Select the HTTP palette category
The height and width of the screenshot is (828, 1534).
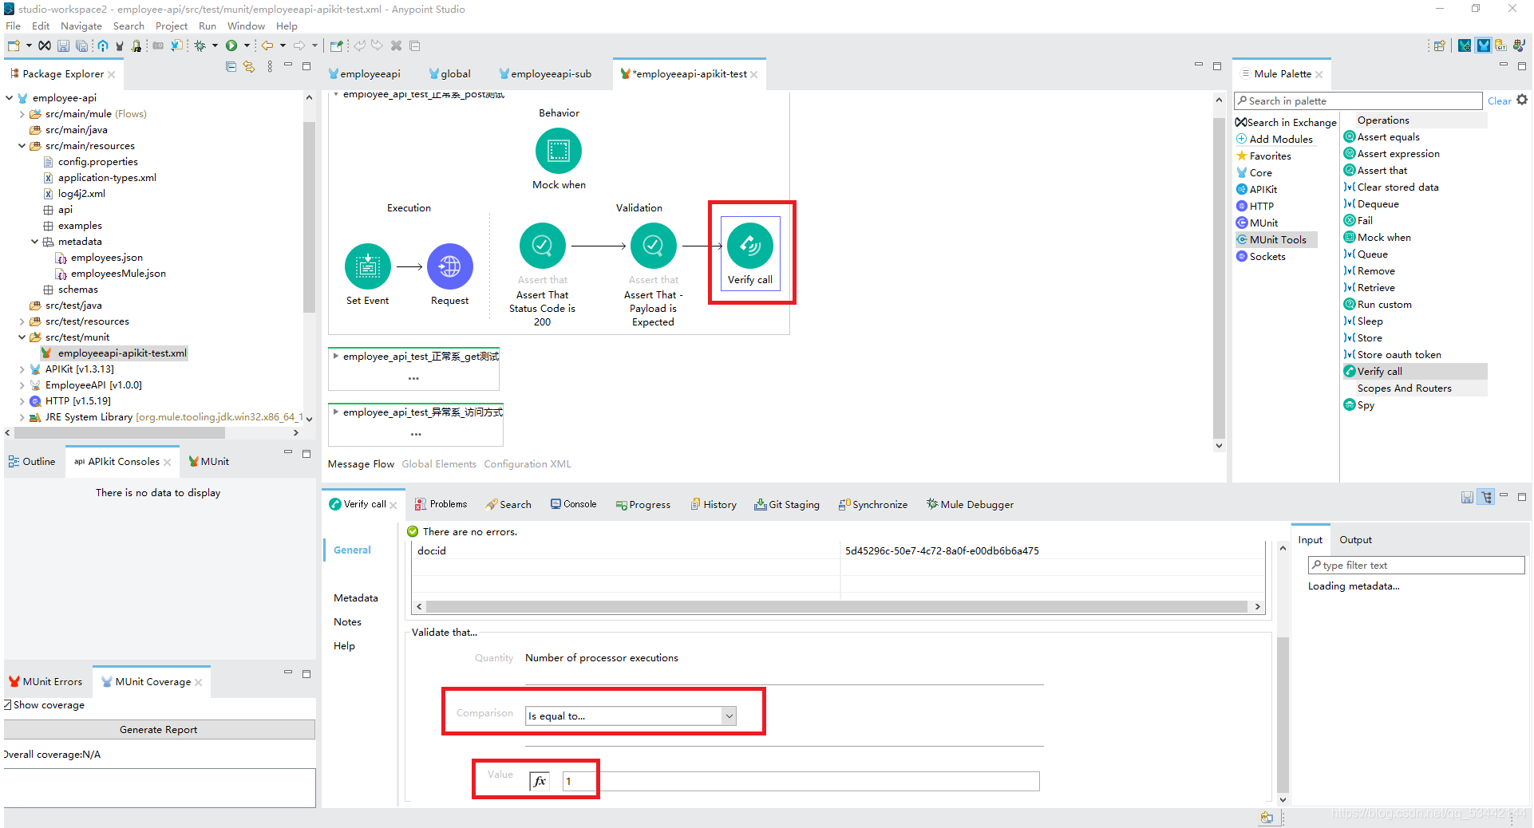tap(1255, 206)
